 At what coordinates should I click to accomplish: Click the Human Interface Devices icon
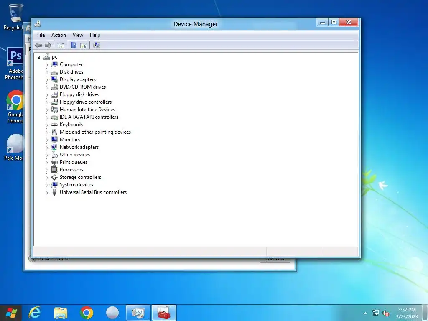point(54,110)
